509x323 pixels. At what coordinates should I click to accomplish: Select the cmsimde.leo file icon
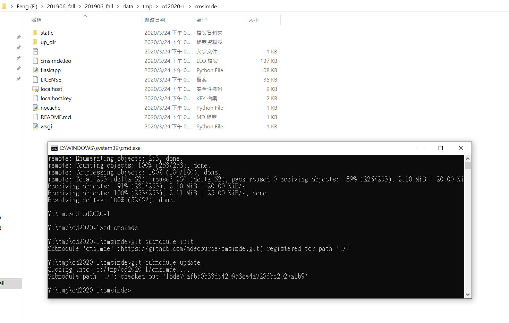[x=35, y=61]
